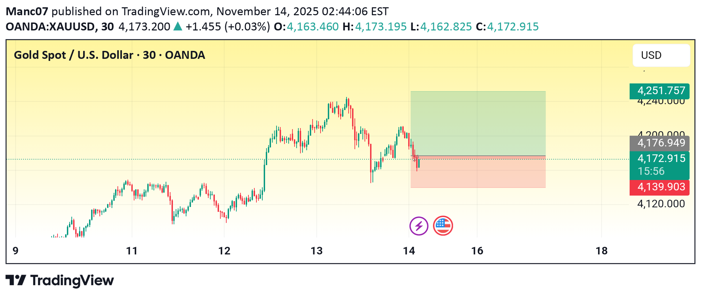
Task: Click the Gold Spot / U.S. Dollar chart title
Action: click(109, 55)
